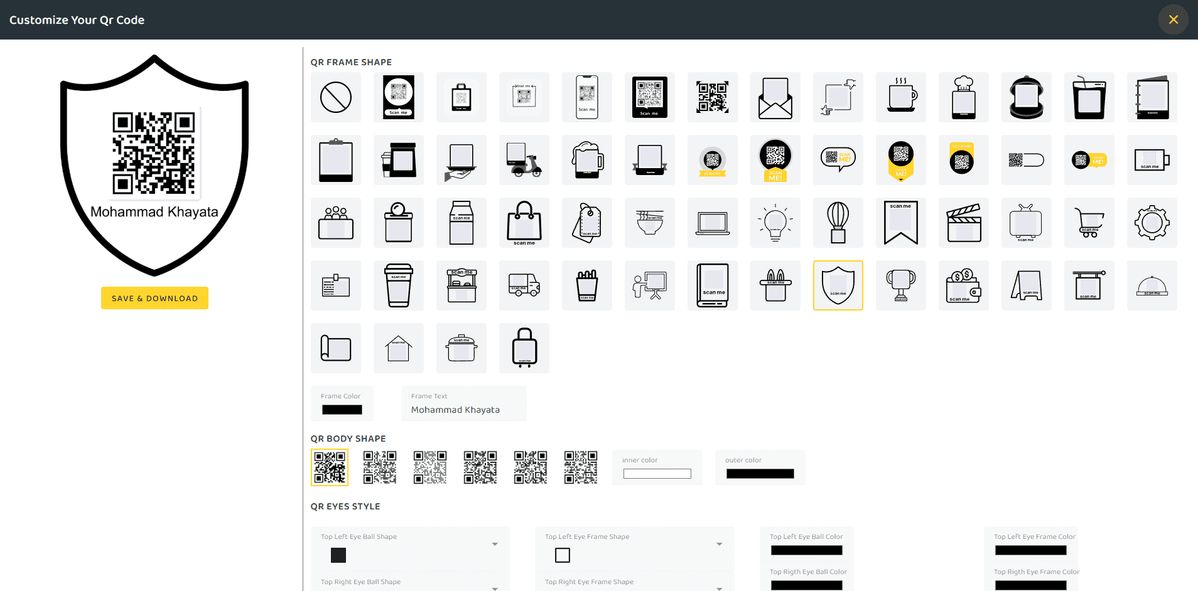The height and width of the screenshot is (591, 1198).
Task: Choose the speech bubble Scan Me frame
Action: [x=838, y=160]
